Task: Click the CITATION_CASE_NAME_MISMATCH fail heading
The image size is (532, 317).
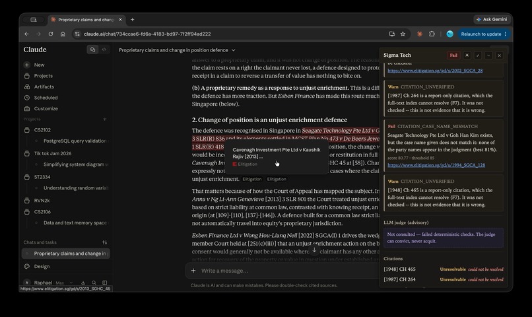Action: (x=437, y=126)
